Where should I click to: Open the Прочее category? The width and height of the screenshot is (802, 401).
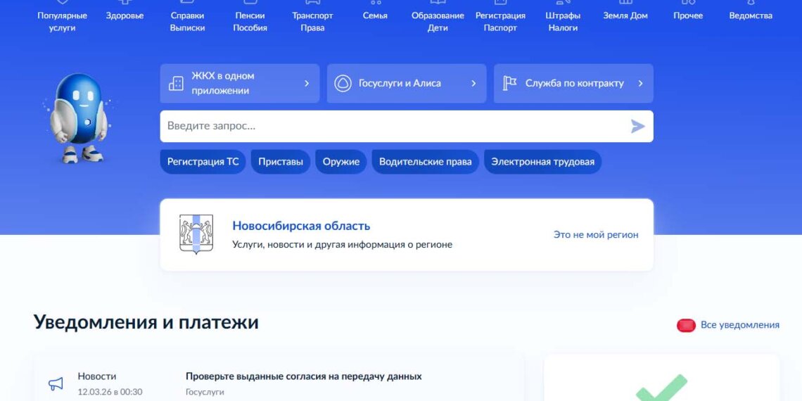point(688,15)
